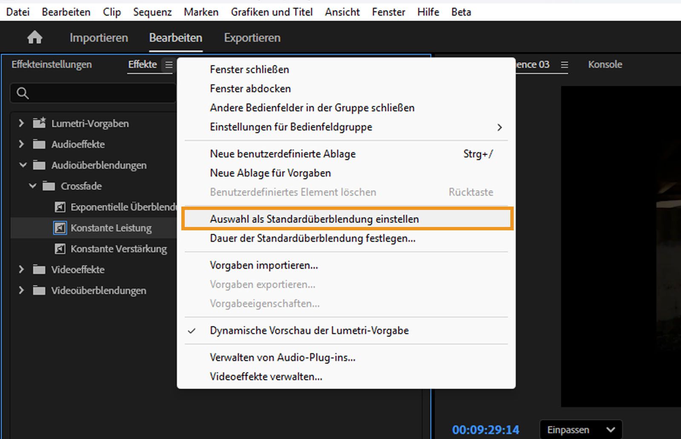
Task: Open the Beta menu
Action: click(x=461, y=12)
